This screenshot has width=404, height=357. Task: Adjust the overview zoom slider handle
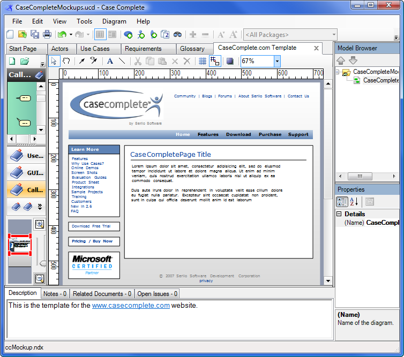click(43, 263)
